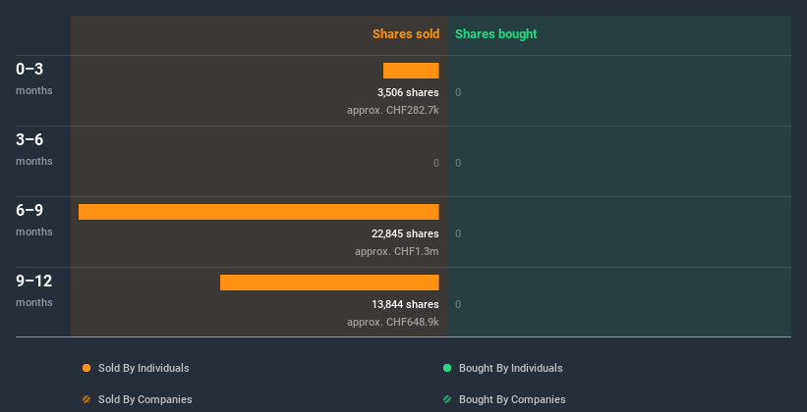Screen dimensions: 807x412
Task: Select the Sold By Companies legend label
Action: click(145, 399)
